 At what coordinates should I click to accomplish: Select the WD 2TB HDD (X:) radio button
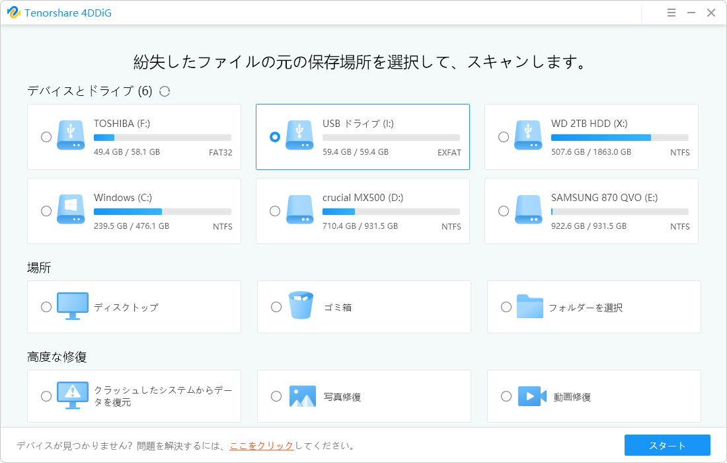(503, 137)
